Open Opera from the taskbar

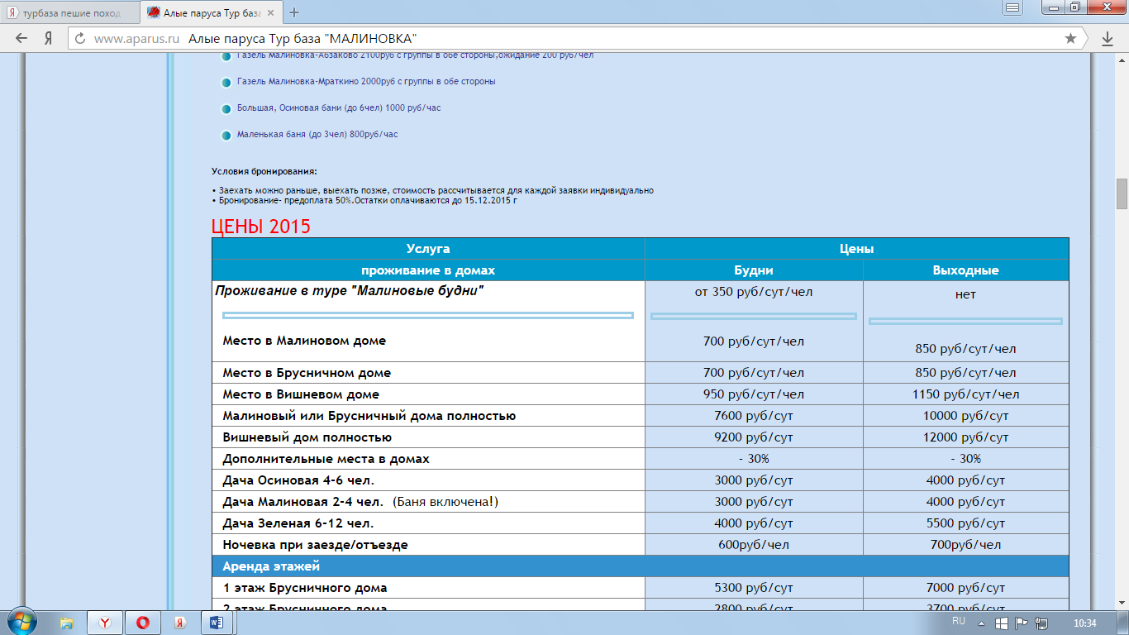tap(142, 623)
